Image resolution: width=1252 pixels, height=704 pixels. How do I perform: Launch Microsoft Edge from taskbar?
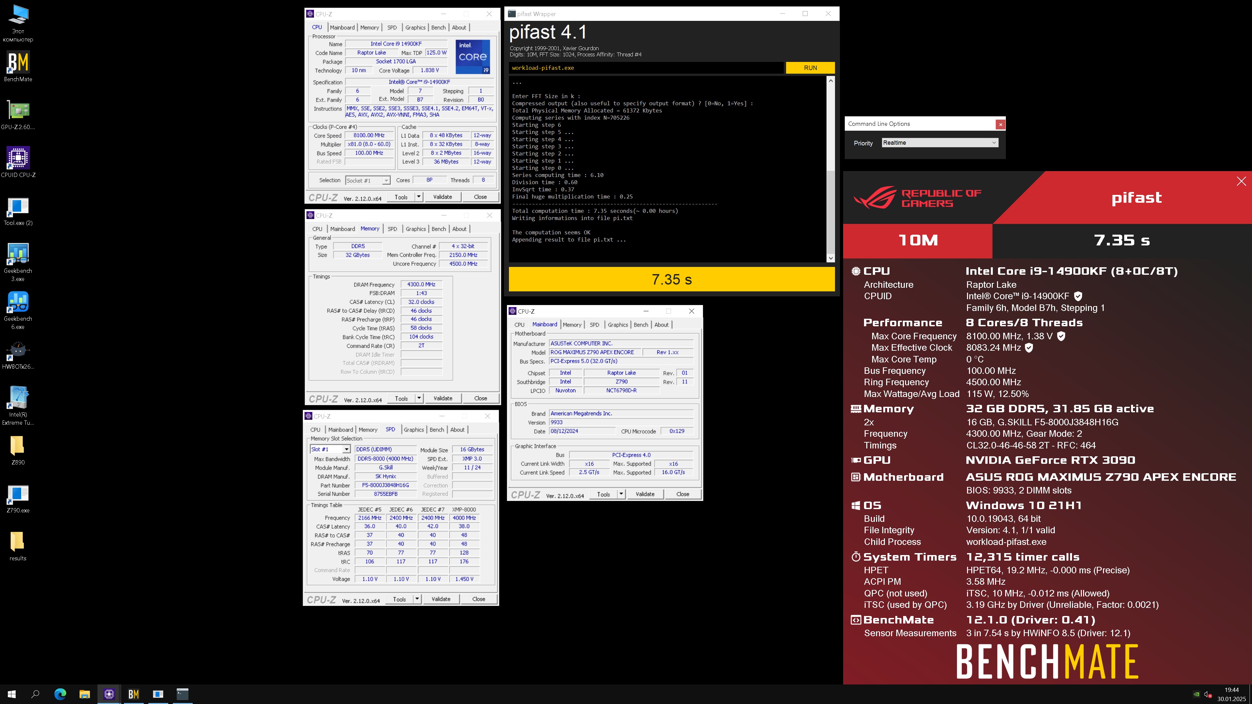[x=60, y=694]
